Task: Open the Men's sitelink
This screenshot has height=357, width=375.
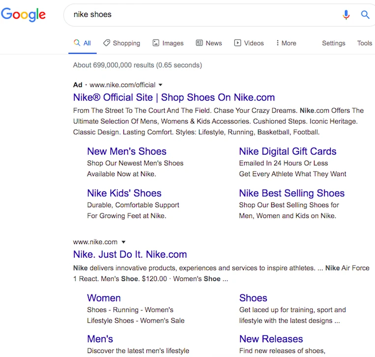Action: click(100, 339)
